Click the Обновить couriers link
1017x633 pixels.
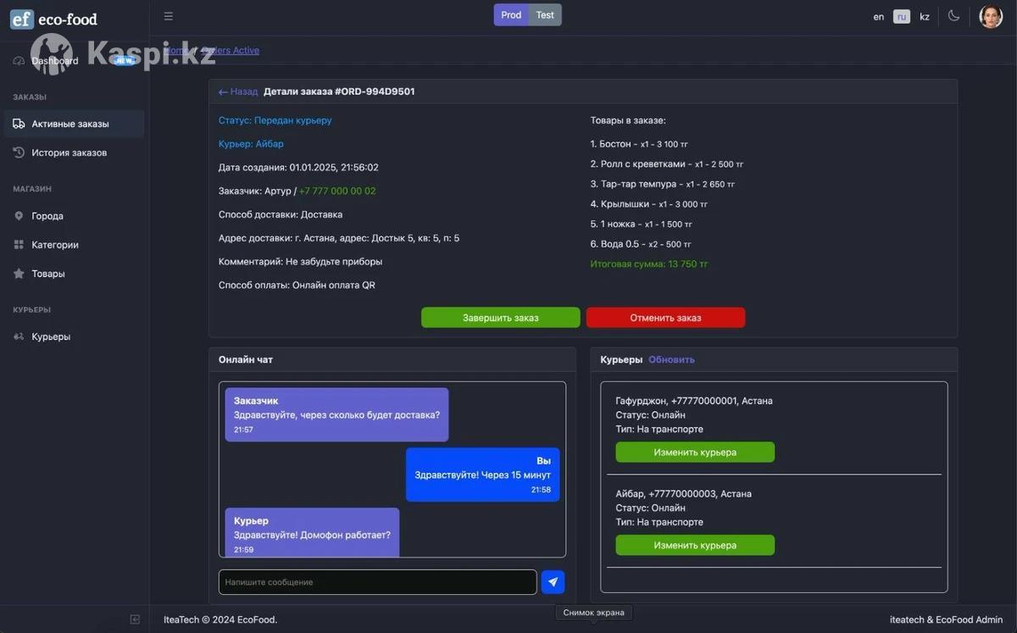[x=671, y=359]
